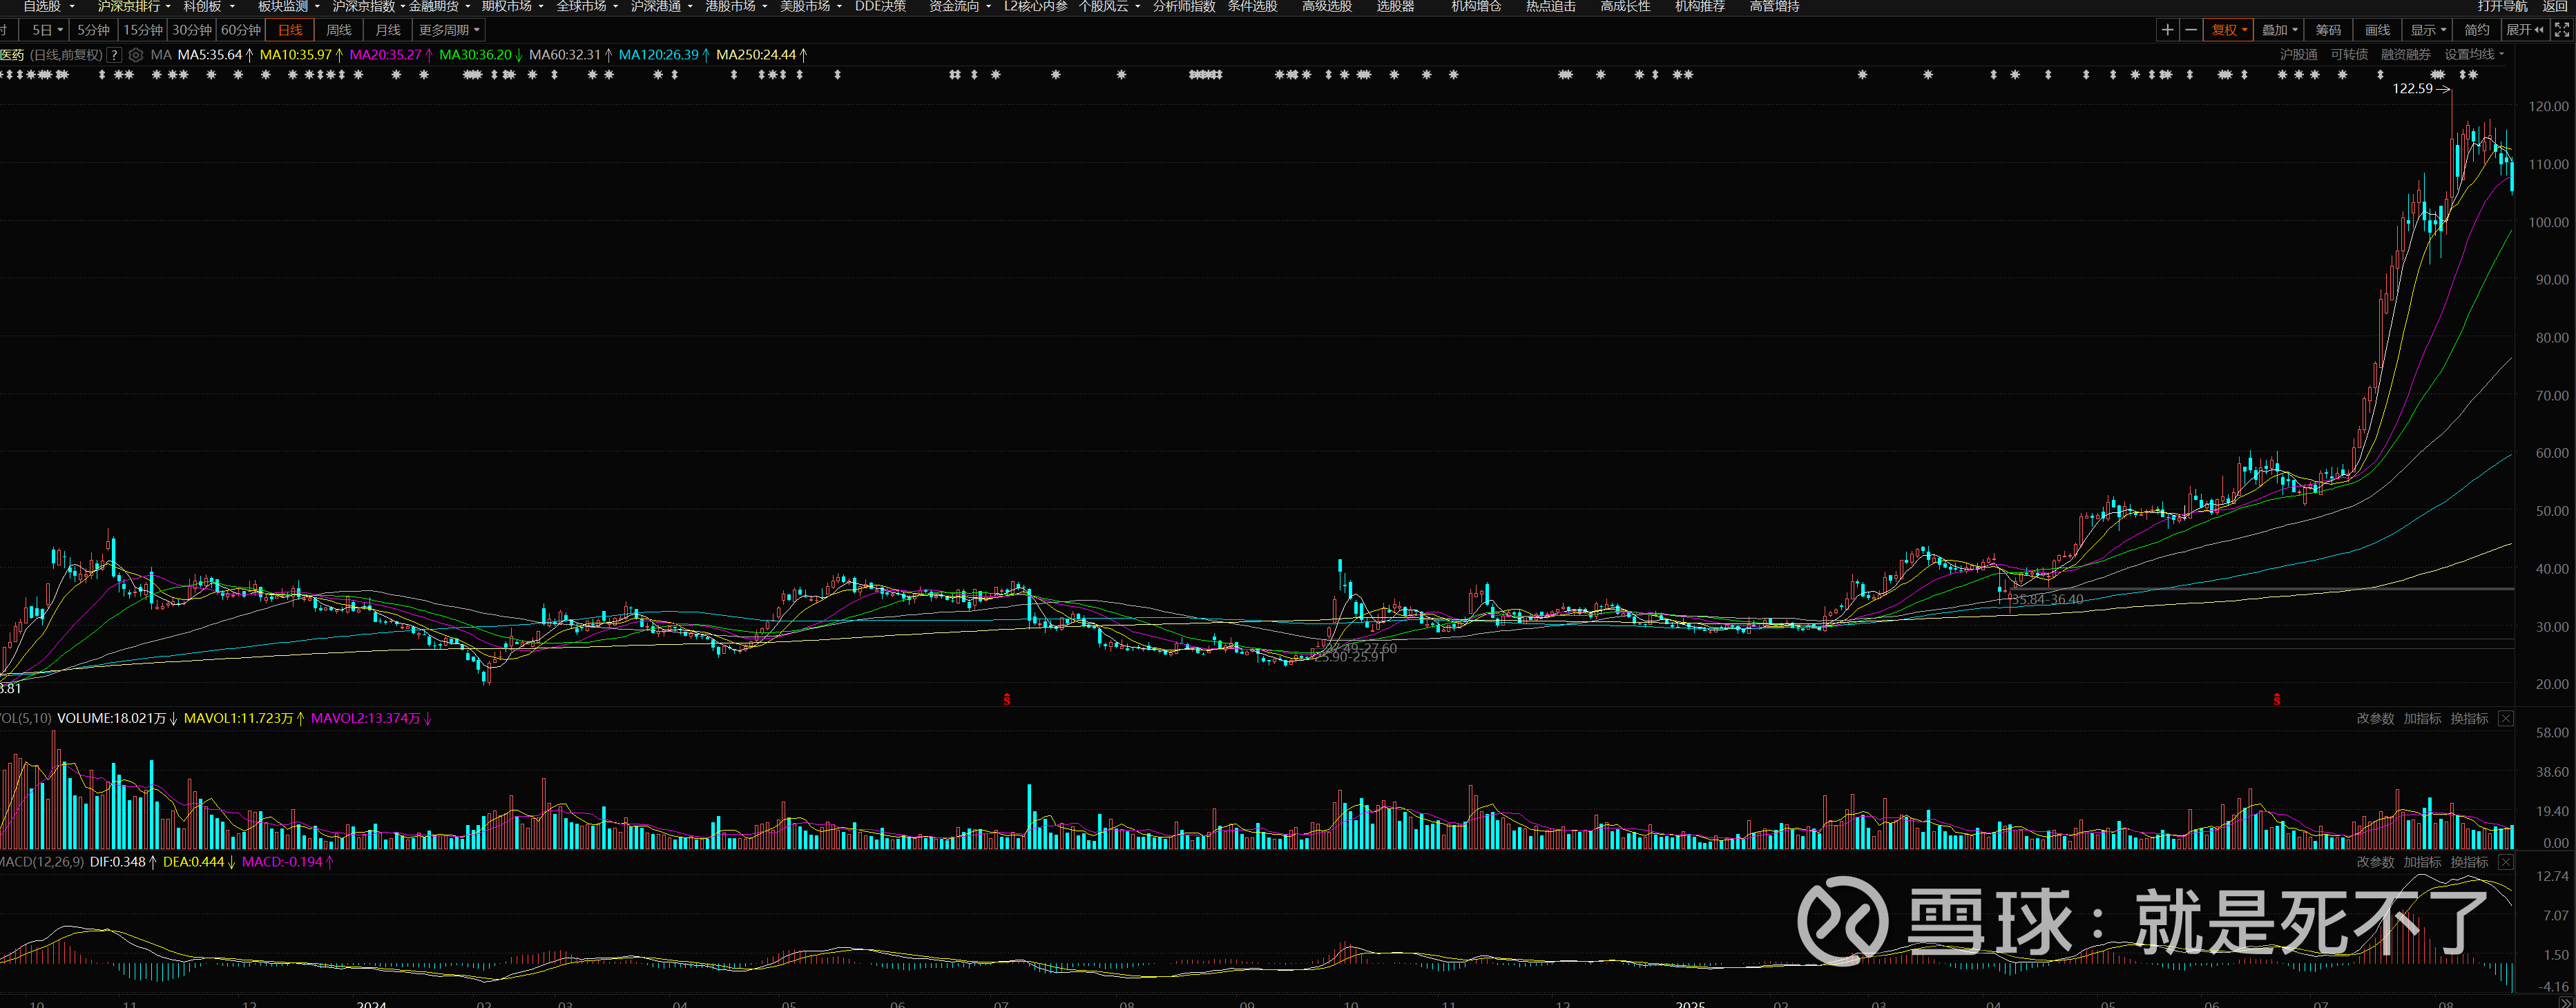The height and width of the screenshot is (1008, 2576).
Task: Open the 复权 dropdown
Action: pyautogui.click(x=2229, y=30)
